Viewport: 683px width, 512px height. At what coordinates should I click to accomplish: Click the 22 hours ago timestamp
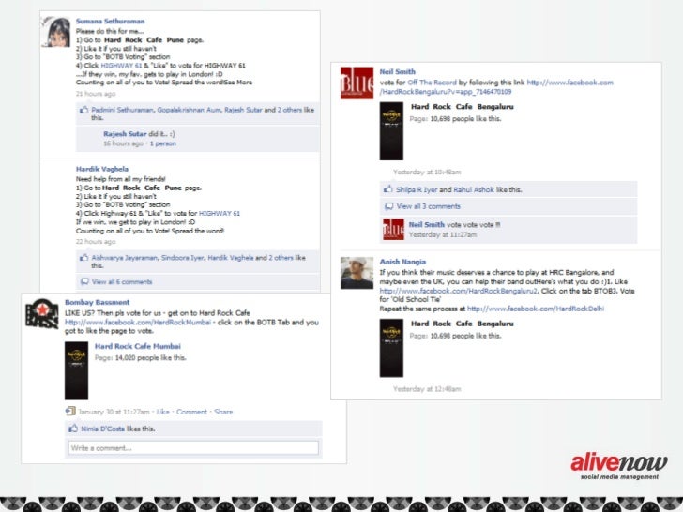coord(96,242)
